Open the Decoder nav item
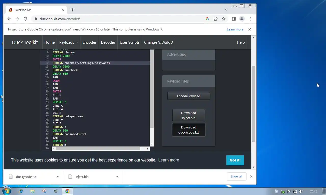This screenshot has width=326, height=195. (108, 42)
